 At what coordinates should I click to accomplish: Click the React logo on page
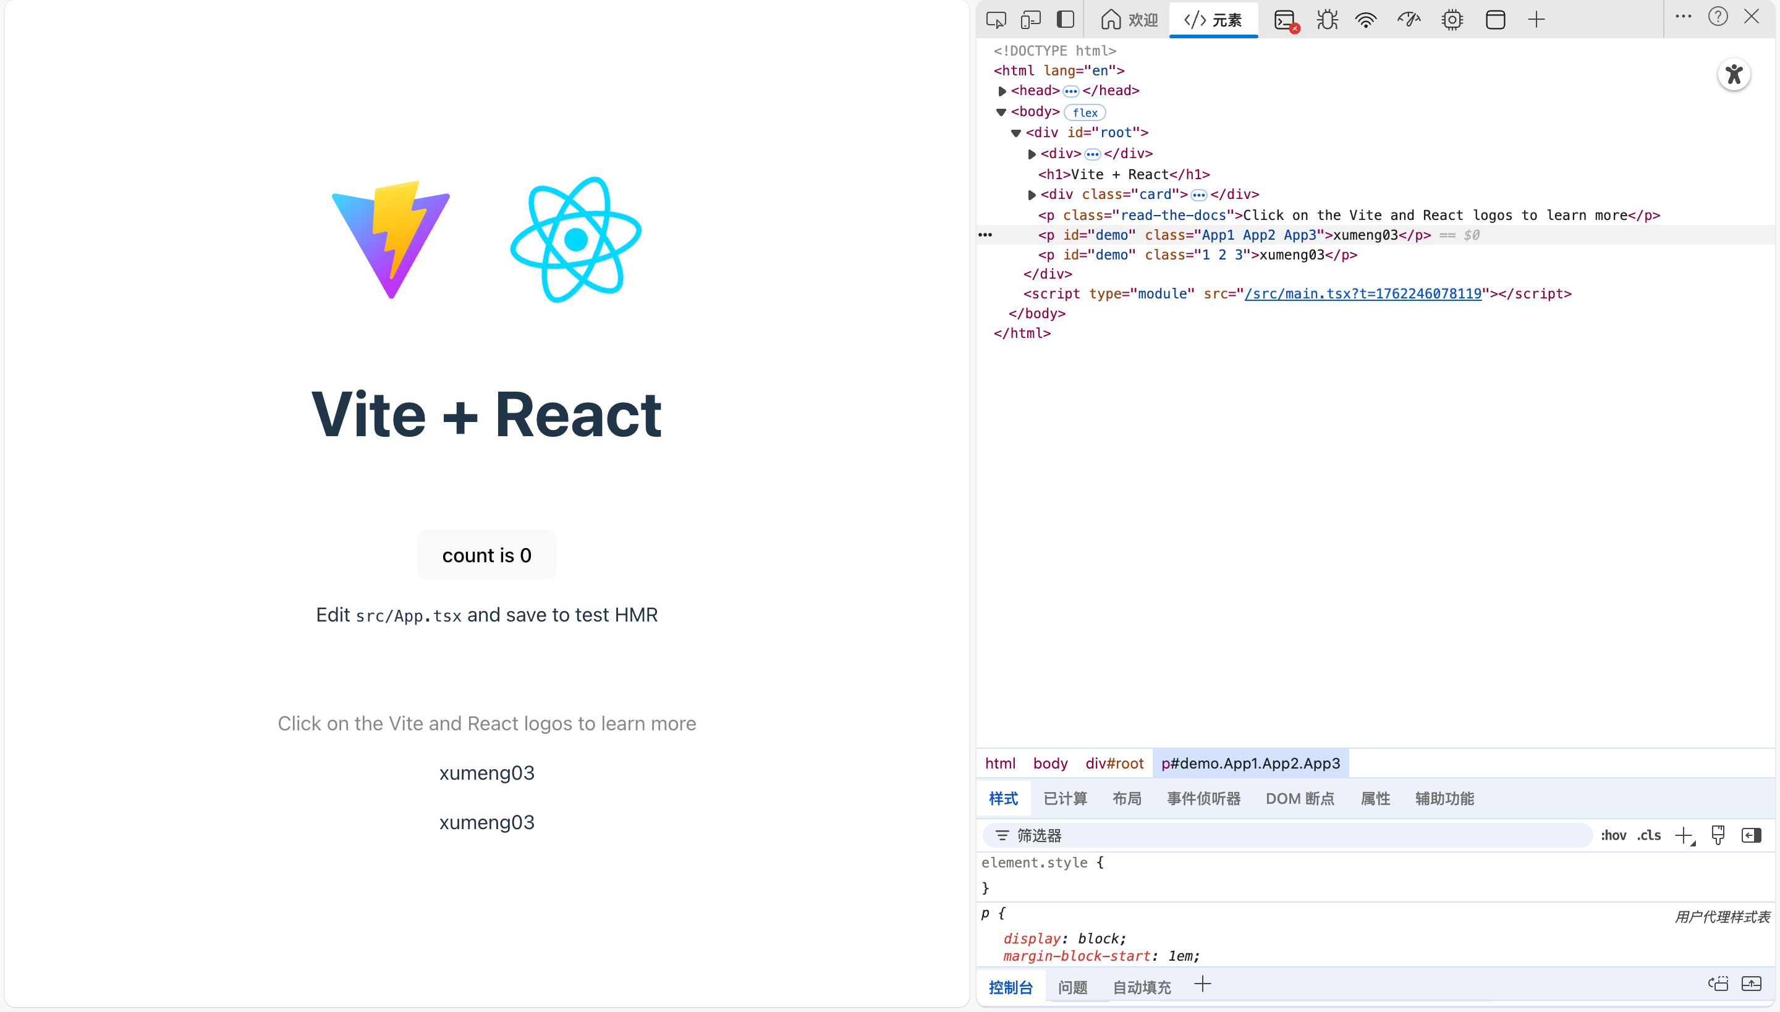click(576, 239)
